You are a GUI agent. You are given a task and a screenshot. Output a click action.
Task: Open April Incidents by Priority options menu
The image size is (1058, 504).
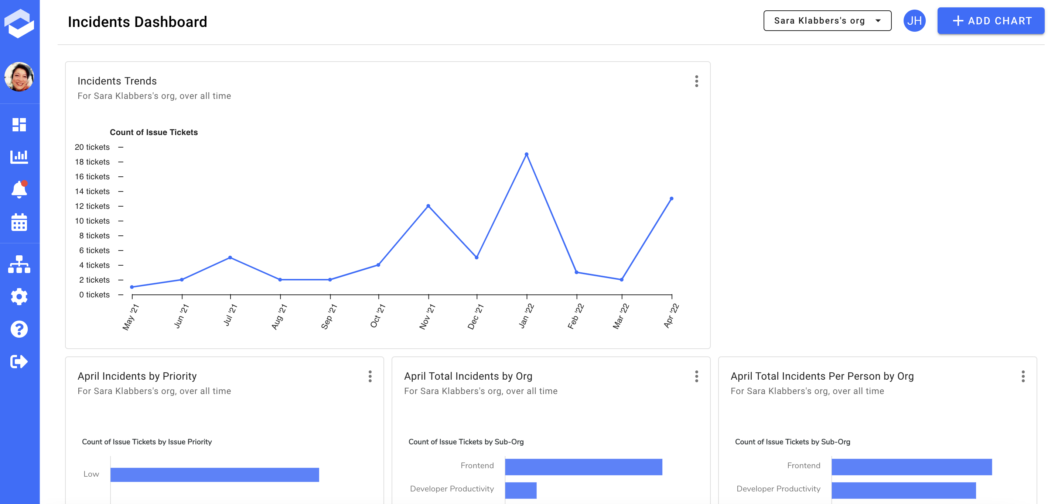[370, 376]
